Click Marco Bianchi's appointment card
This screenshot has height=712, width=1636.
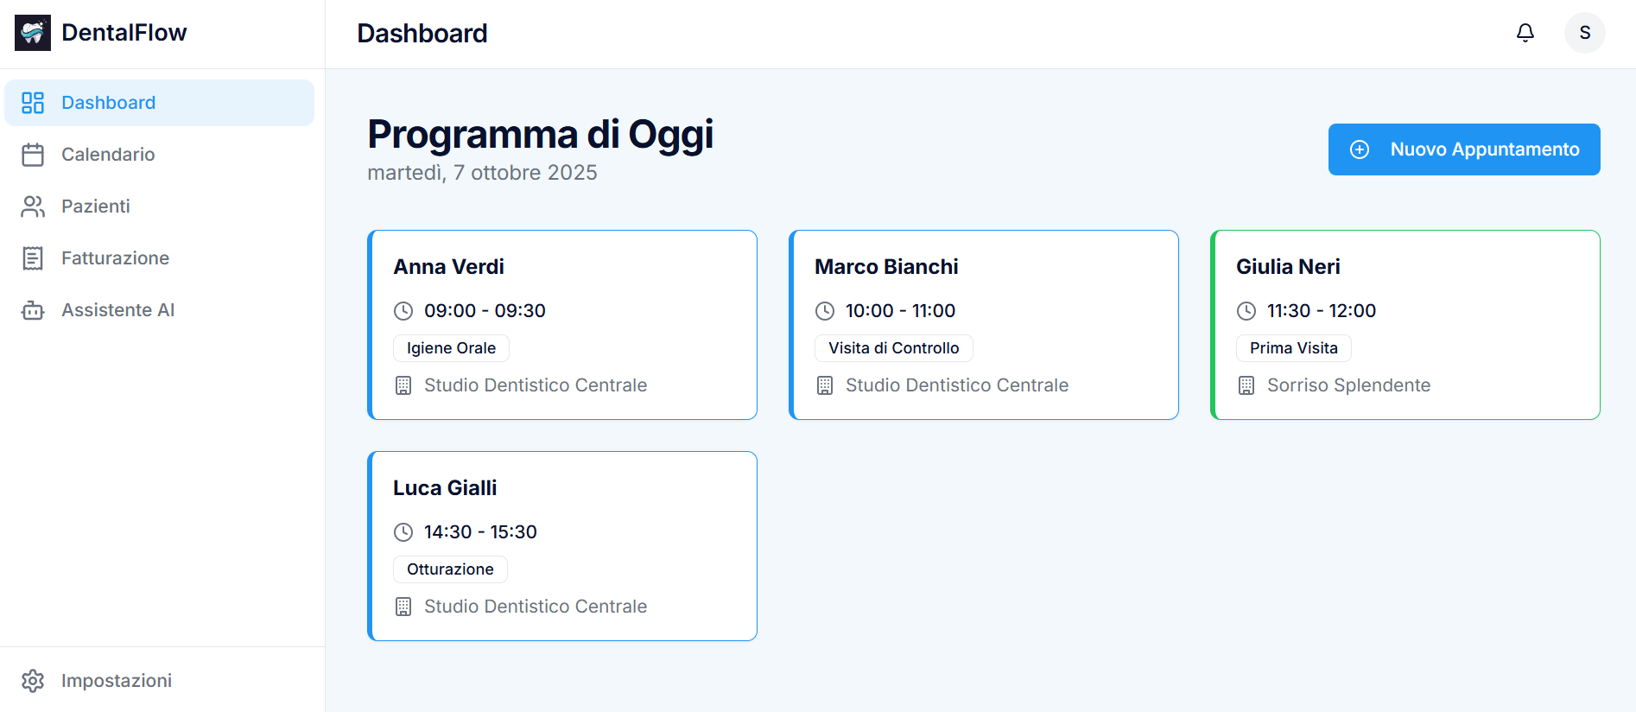pos(984,326)
